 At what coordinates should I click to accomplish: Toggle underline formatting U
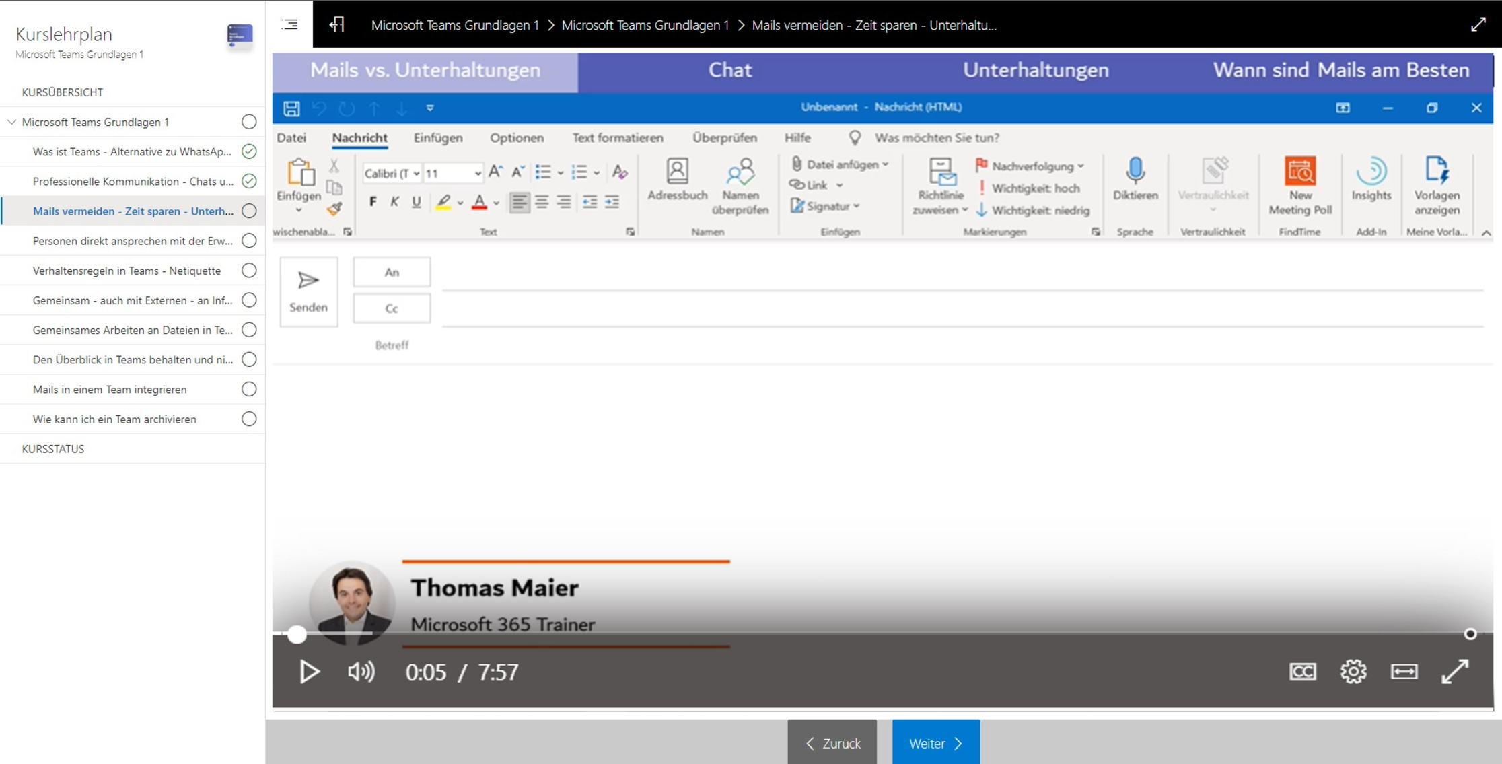pyautogui.click(x=416, y=201)
